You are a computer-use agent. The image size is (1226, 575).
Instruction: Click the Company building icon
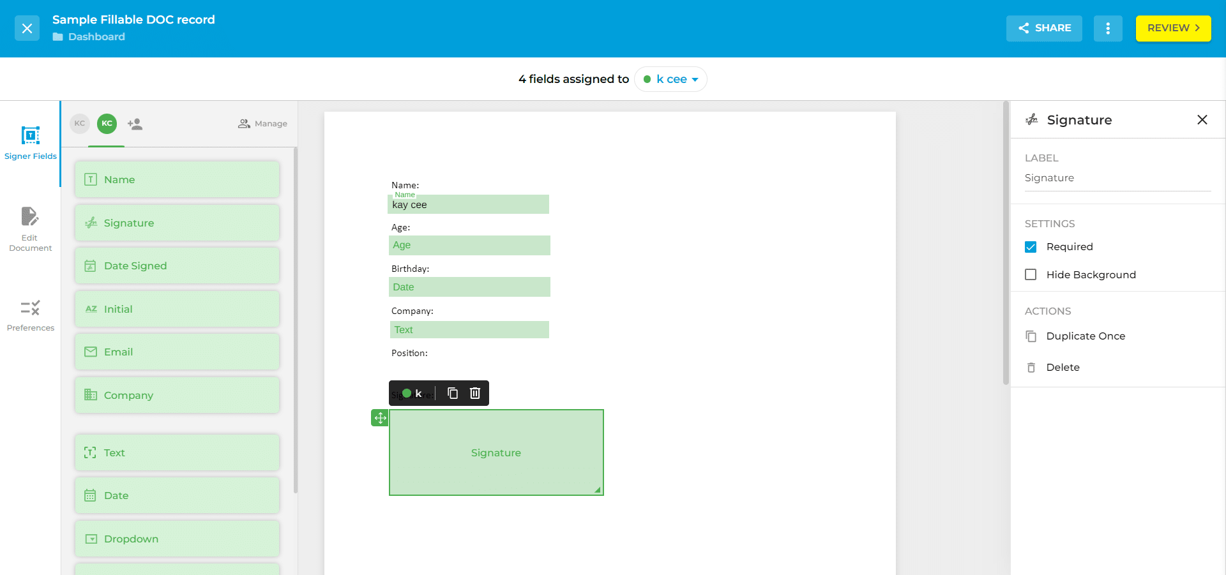pos(91,395)
